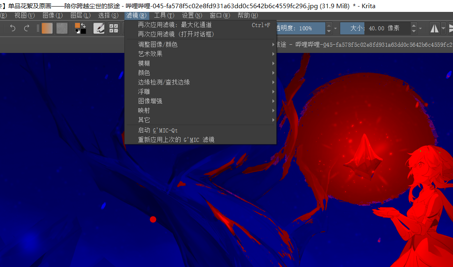Reset colors to default black and white
This screenshot has width=453, height=267.
77,31
